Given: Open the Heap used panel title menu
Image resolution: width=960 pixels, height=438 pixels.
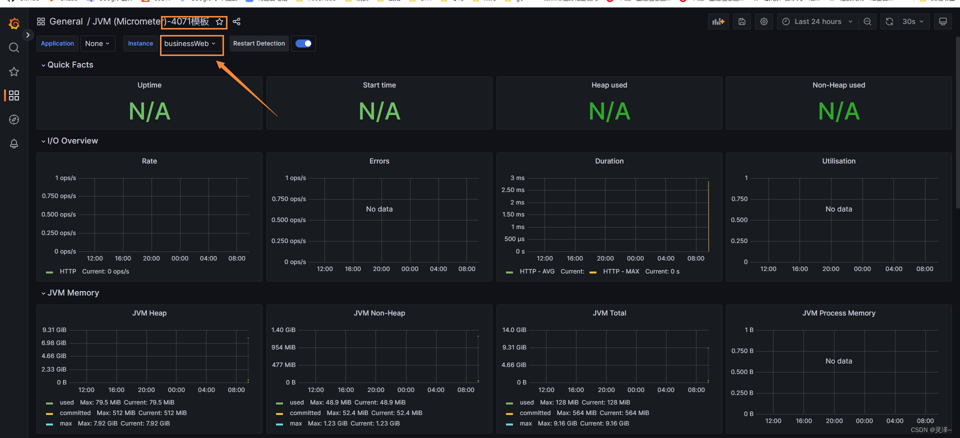Looking at the screenshot, I should 609,85.
